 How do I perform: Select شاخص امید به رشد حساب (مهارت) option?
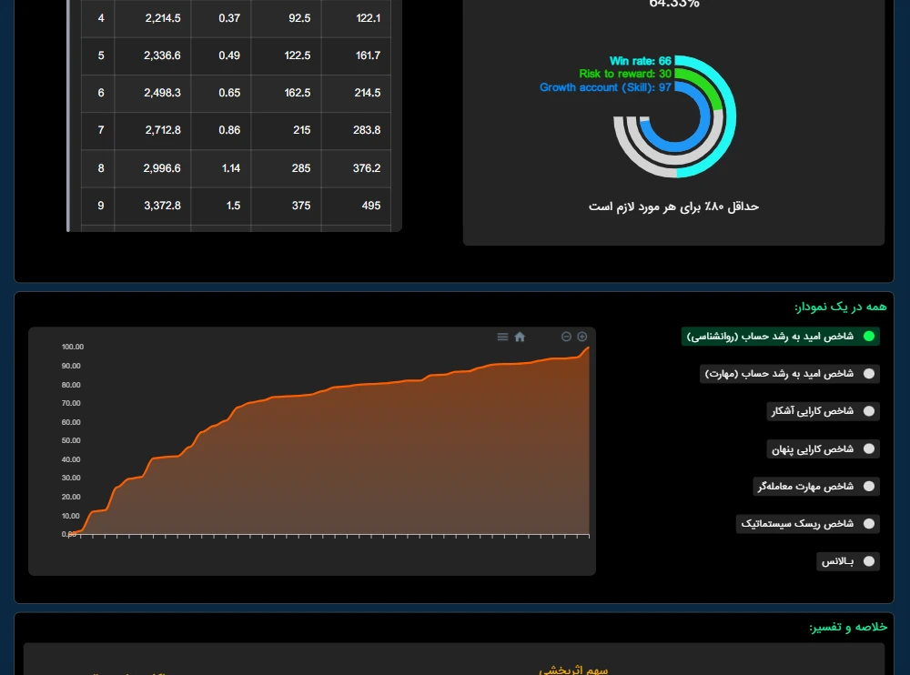790,374
